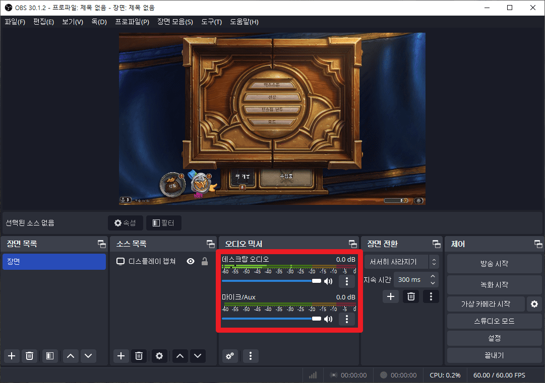Open virtual camera settings gear
Screen dimensions: 545x383
tap(534, 304)
